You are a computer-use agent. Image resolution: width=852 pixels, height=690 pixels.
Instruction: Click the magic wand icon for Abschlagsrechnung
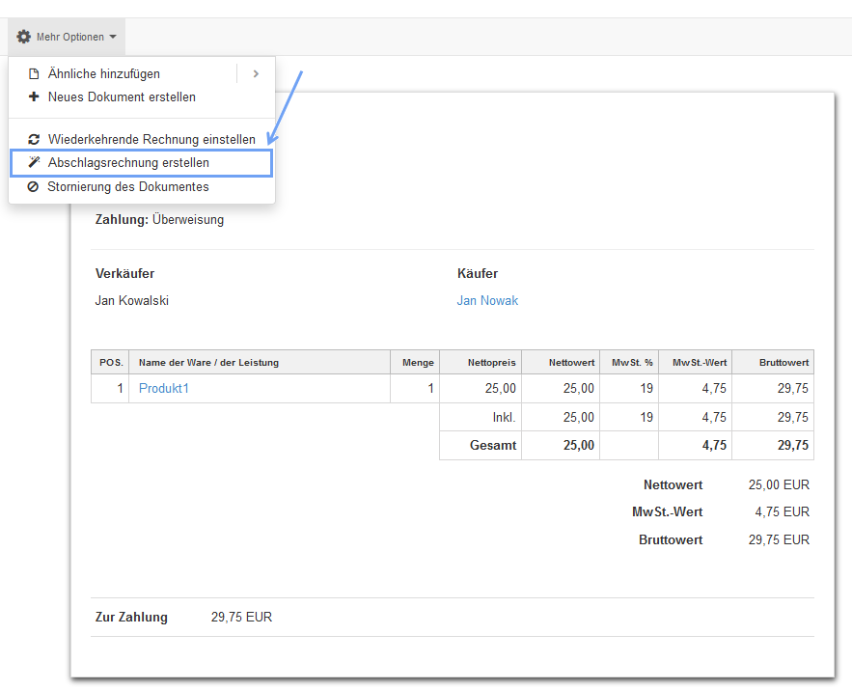(x=34, y=163)
